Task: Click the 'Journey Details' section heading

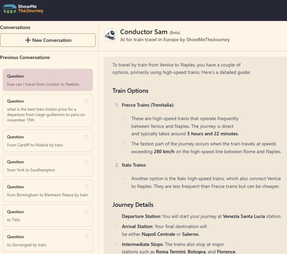Action: click(x=133, y=205)
